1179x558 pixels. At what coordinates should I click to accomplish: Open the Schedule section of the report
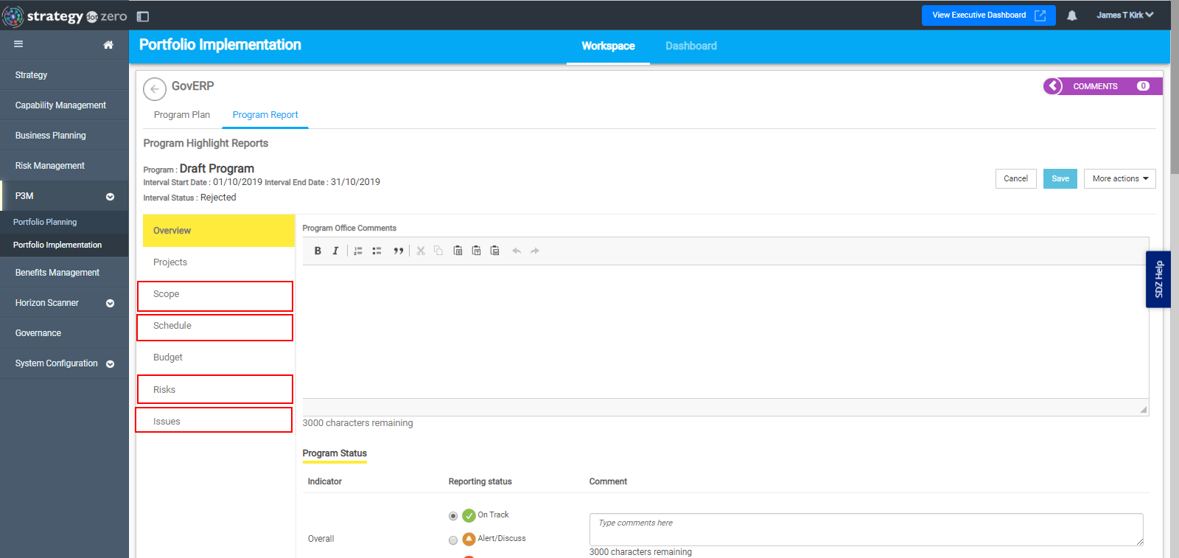click(x=215, y=327)
